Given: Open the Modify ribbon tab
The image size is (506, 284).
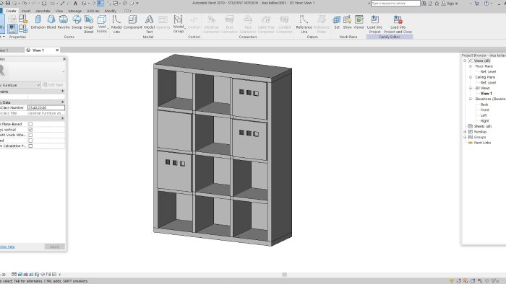Looking at the screenshot, I should [111, 11].
